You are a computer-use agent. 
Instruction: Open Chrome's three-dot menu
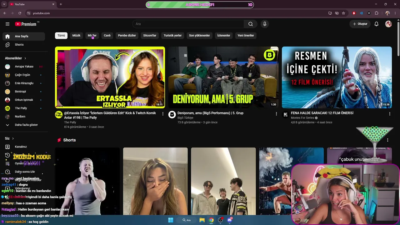(395, 13)
